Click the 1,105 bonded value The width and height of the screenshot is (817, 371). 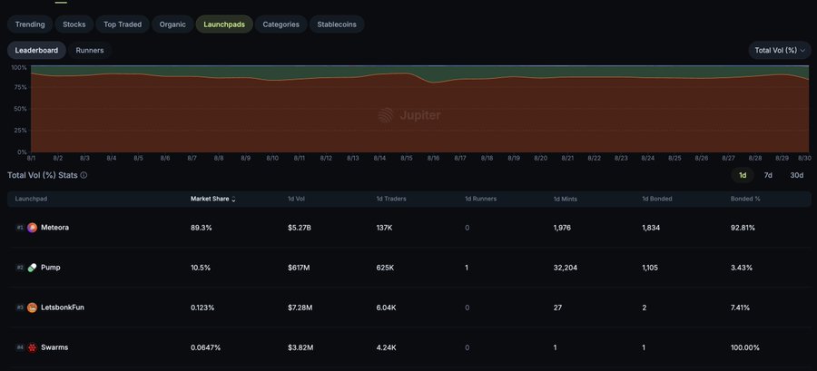650,268
